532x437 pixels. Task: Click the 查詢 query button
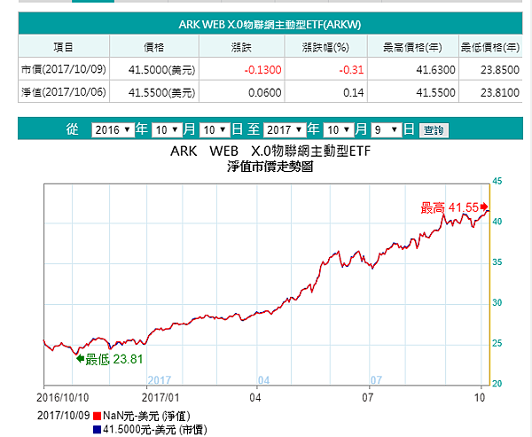click(434, 130)
